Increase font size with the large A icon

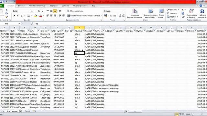(39, 11)
